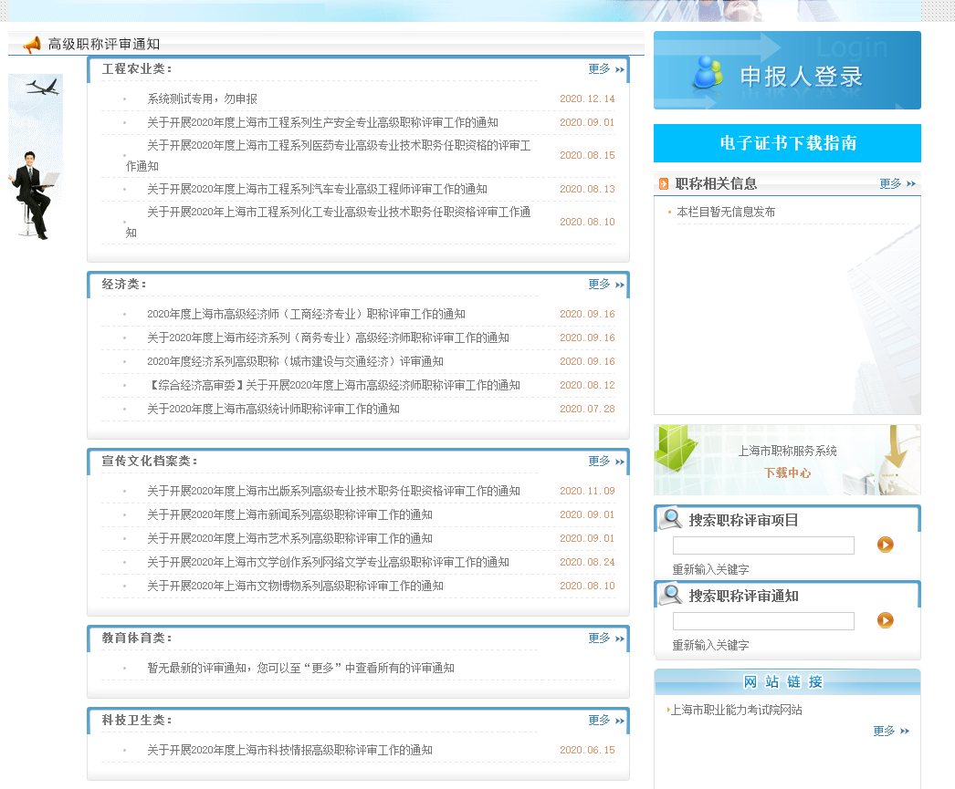Click the orange search arrow for 搜索职称评审通知
This screenshot has width=955, height=789.
point(885,620)
